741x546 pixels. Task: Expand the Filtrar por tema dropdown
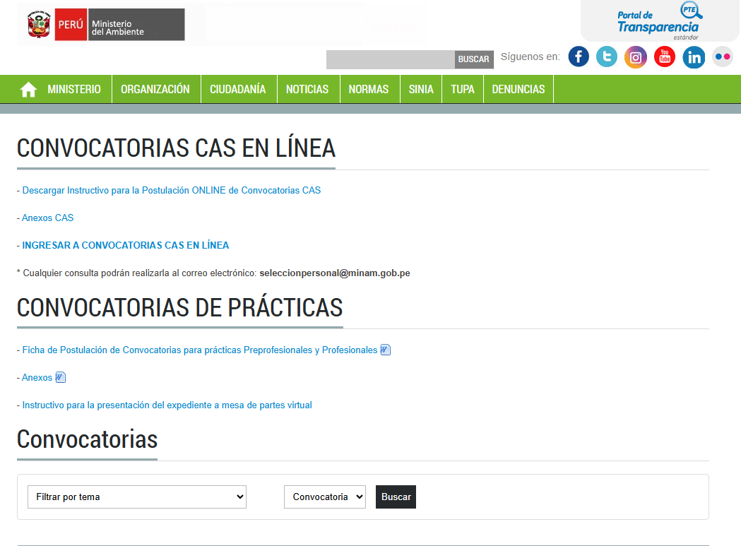point(136,497)
